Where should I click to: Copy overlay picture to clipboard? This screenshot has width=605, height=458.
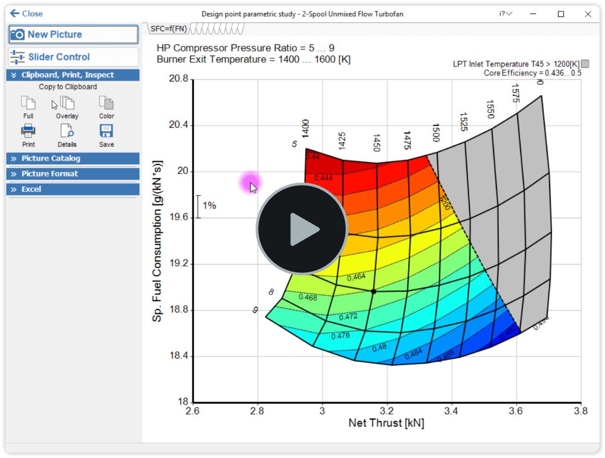coord(67,107)
